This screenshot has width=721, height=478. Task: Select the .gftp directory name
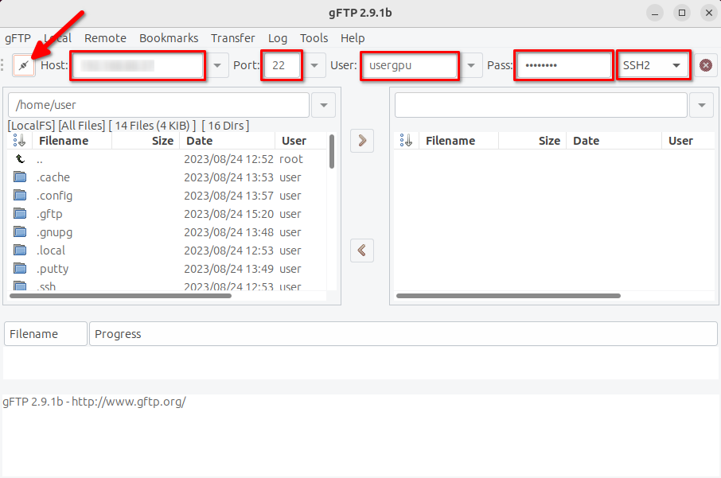click(49, 214)
